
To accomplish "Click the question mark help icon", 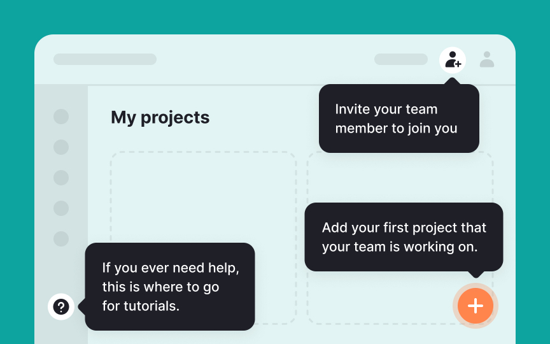I will pyautogui.click(x=61, y=306).
